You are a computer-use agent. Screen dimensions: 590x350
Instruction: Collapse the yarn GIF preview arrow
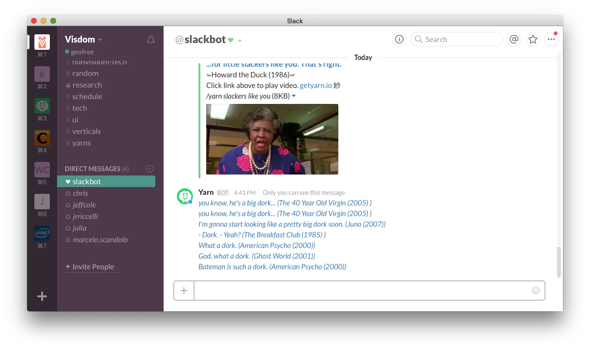[x=294, y=96]
